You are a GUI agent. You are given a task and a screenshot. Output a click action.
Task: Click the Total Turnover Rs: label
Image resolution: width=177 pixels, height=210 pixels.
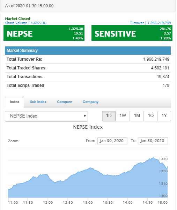pyautogui.click(x=24, y=59)
